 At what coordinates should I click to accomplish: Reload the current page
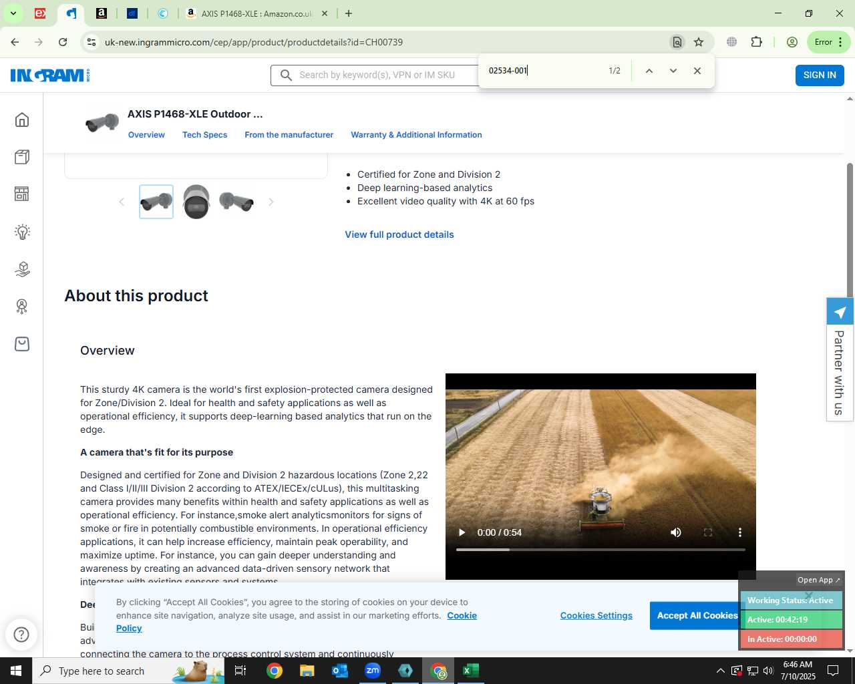(63, 42)
